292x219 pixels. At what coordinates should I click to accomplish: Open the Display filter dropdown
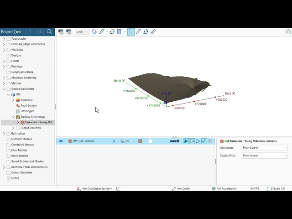click(264, 156)
